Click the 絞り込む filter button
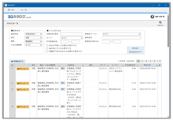173x121 pixels. pyautogui.click(x=135, y=48)
